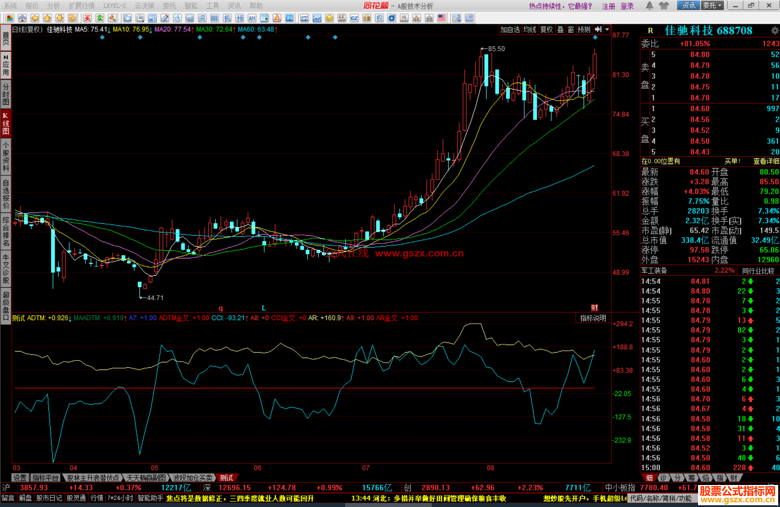Click the red 买 buy icon
Screen dimensions: 780x507
pyautogui.click(x=87, y=18)
